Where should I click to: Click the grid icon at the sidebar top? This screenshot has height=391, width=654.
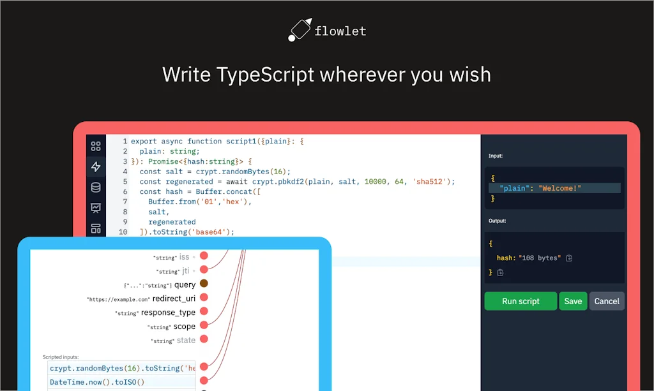coord(96,145)
